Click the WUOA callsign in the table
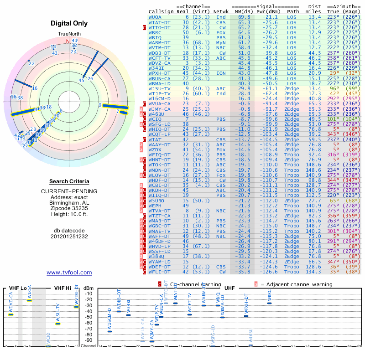This screenshot has height=350, width=365. [x=155, y=17]
